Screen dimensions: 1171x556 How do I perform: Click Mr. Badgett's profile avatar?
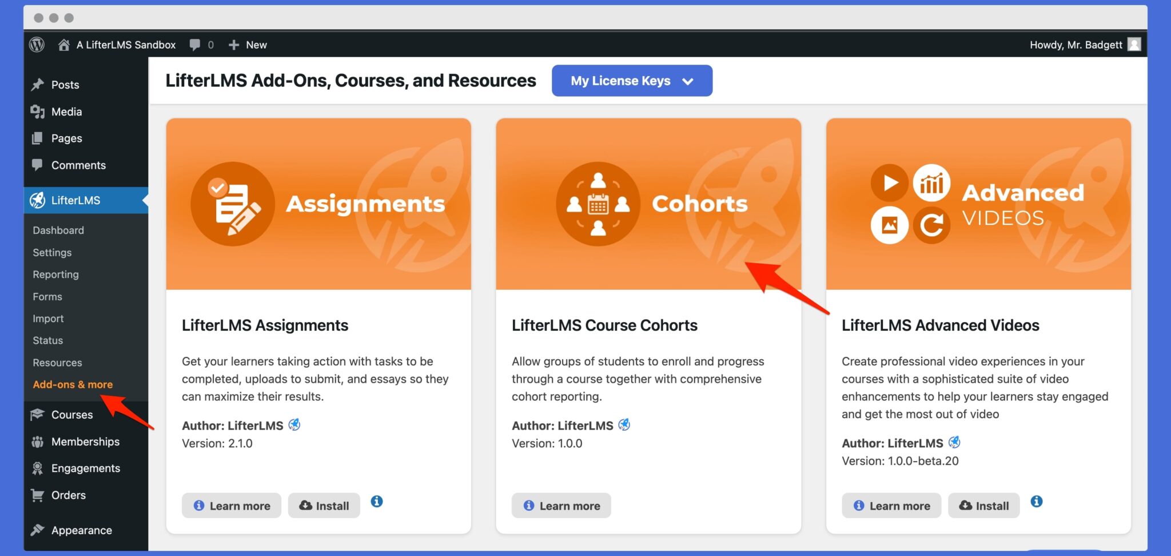[1134, 44]
